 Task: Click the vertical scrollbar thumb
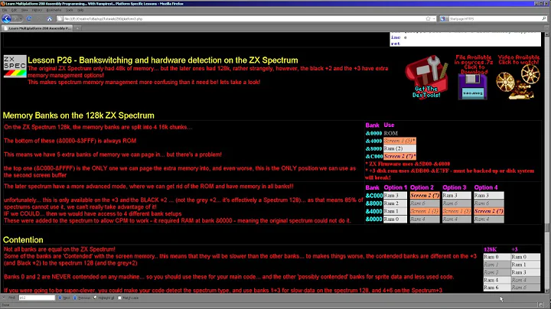pyautogui.click(x=547, y=227)
